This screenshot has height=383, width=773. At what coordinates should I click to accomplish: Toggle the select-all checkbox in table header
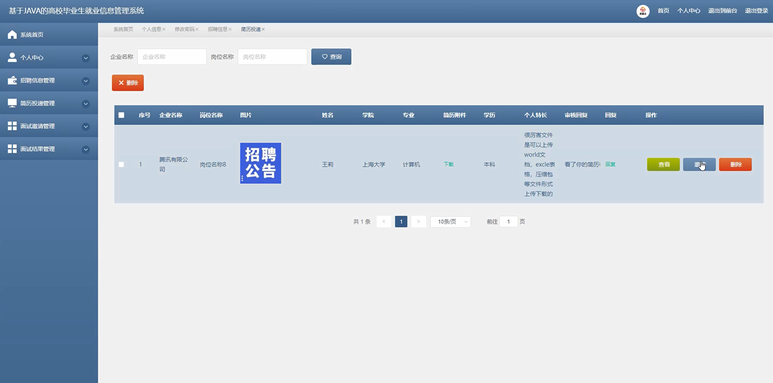pos(121,115)
